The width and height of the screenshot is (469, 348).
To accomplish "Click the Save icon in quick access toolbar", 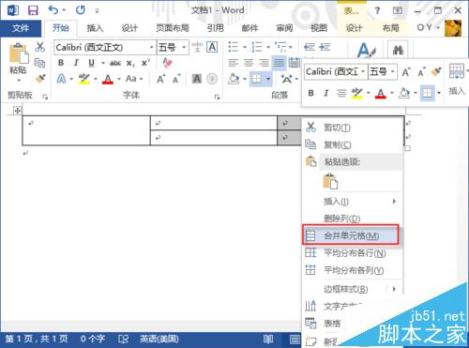I will 33,10.
